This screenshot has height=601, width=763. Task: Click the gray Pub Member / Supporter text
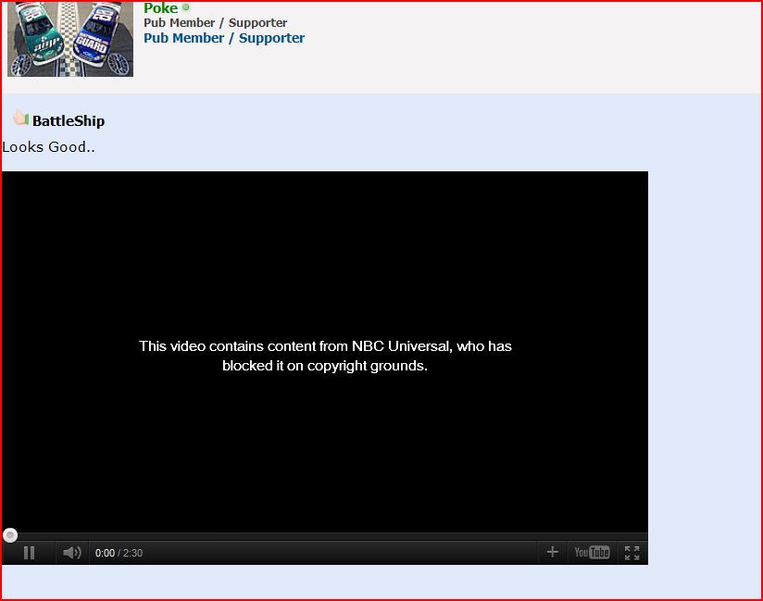point(215,23)
